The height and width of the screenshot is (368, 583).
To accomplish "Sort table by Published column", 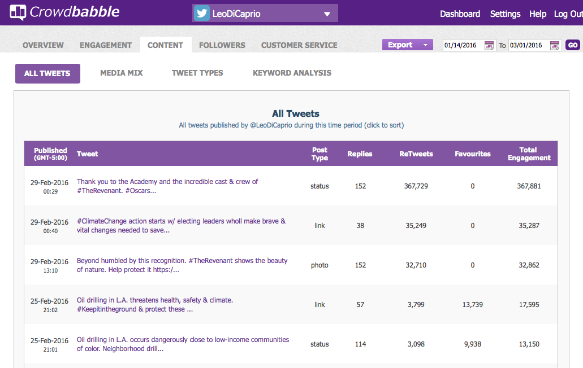I will [50, 154].
